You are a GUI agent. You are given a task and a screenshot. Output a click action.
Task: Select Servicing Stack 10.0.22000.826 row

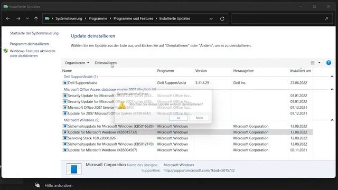coord(187,138)
